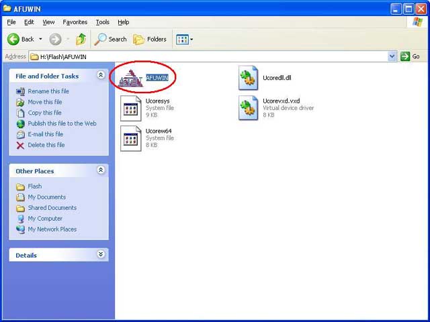Minimize the AFUWIN window
Screen dimensions: 430x322
396,9
